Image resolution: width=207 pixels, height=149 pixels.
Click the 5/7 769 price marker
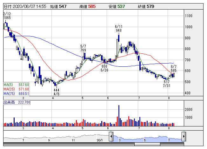(83, 48)
